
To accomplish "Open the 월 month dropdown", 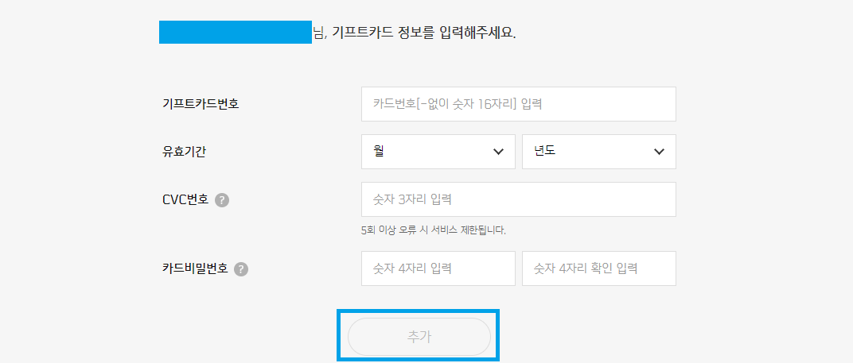I will pyautogui.click(x=438, y=152).
